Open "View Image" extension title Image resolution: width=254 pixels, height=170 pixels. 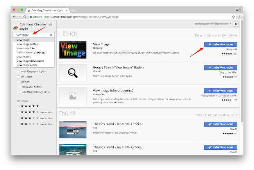tap(101, 44)
